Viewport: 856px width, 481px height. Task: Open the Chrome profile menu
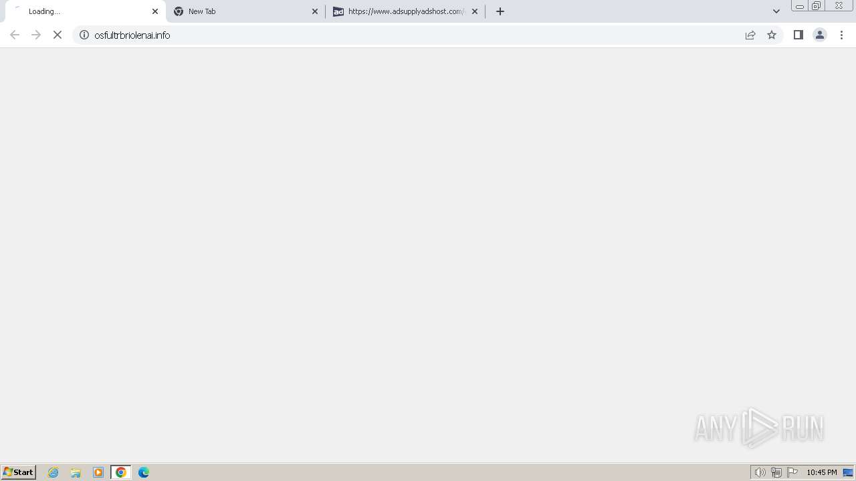(820, 35)
